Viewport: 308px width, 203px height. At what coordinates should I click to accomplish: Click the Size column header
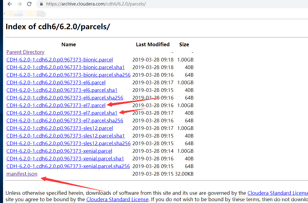point(184,45)
